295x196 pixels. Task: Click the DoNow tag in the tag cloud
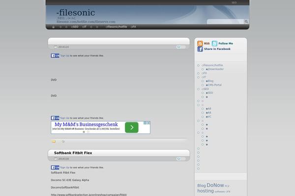click(x=215, y=185)
